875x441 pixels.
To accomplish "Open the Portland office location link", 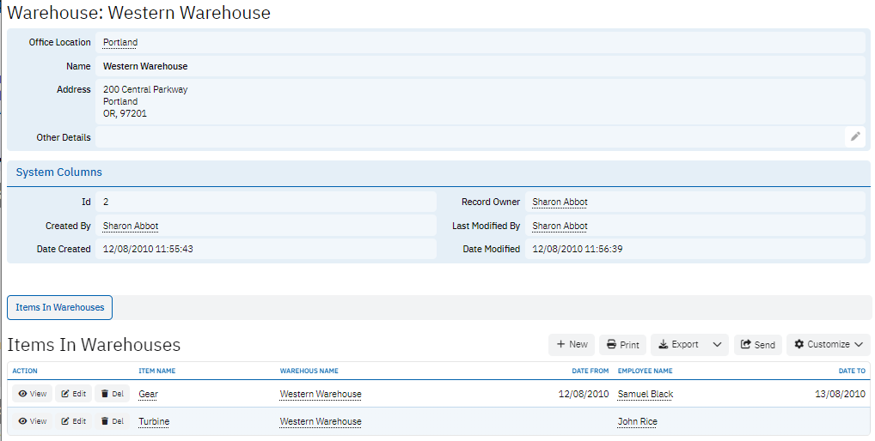I will click(x=119, y=42).
